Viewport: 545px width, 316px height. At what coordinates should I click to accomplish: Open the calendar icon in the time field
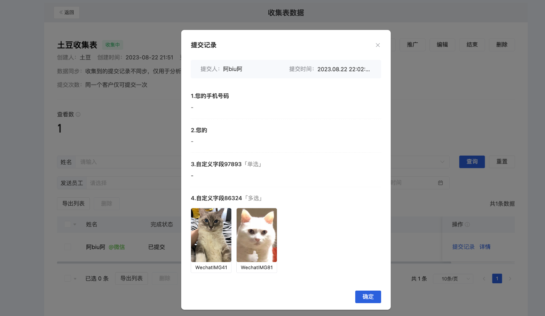point(440,183)
